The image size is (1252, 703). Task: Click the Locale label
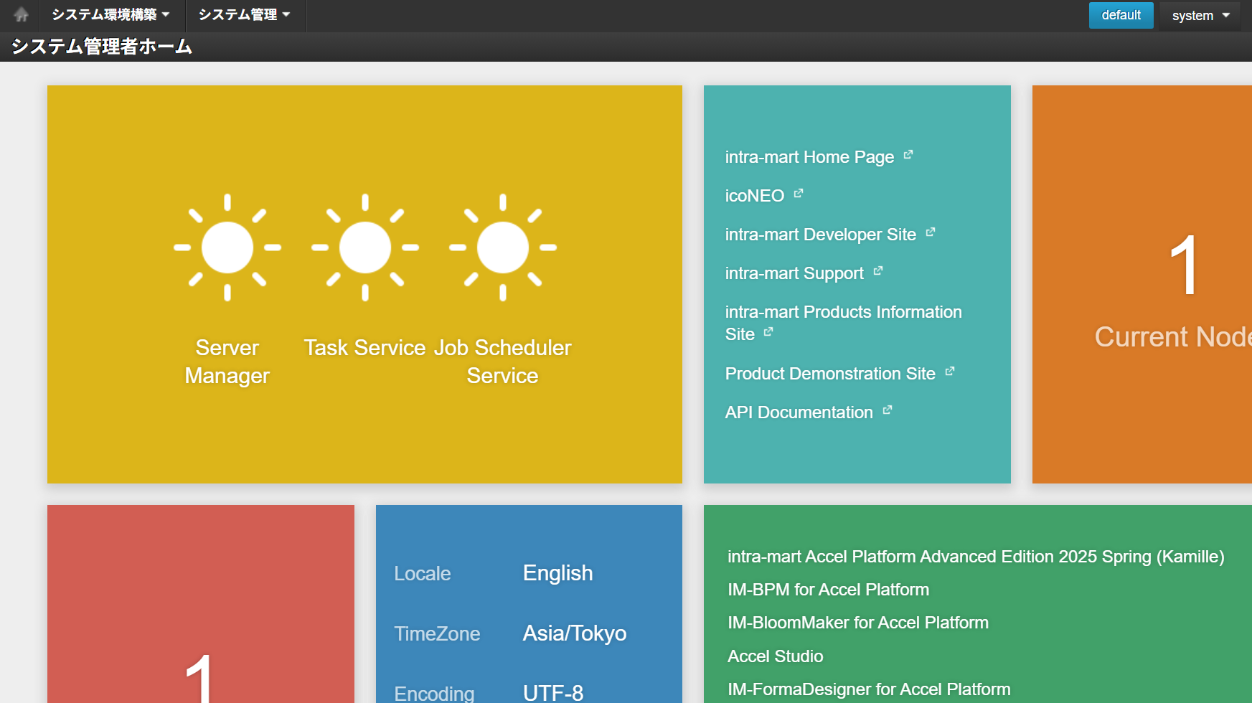click(x=422, y=574)
